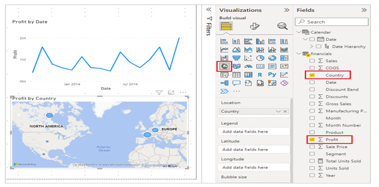
Task: Select the Treemap visual icon
Action: tap(284, 58)
